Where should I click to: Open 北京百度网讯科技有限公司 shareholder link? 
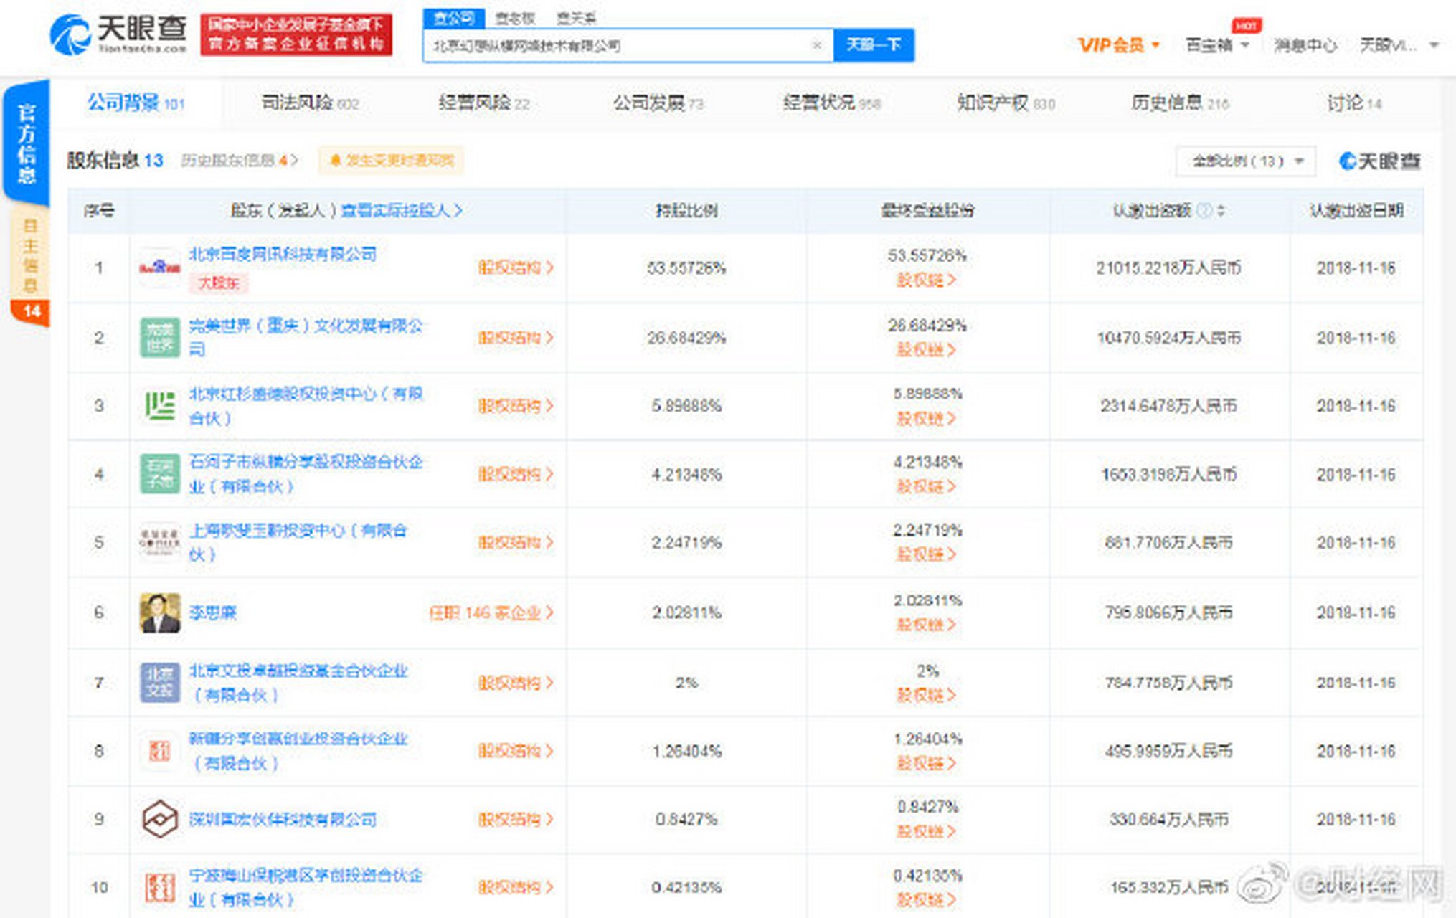tap(283, 254)
